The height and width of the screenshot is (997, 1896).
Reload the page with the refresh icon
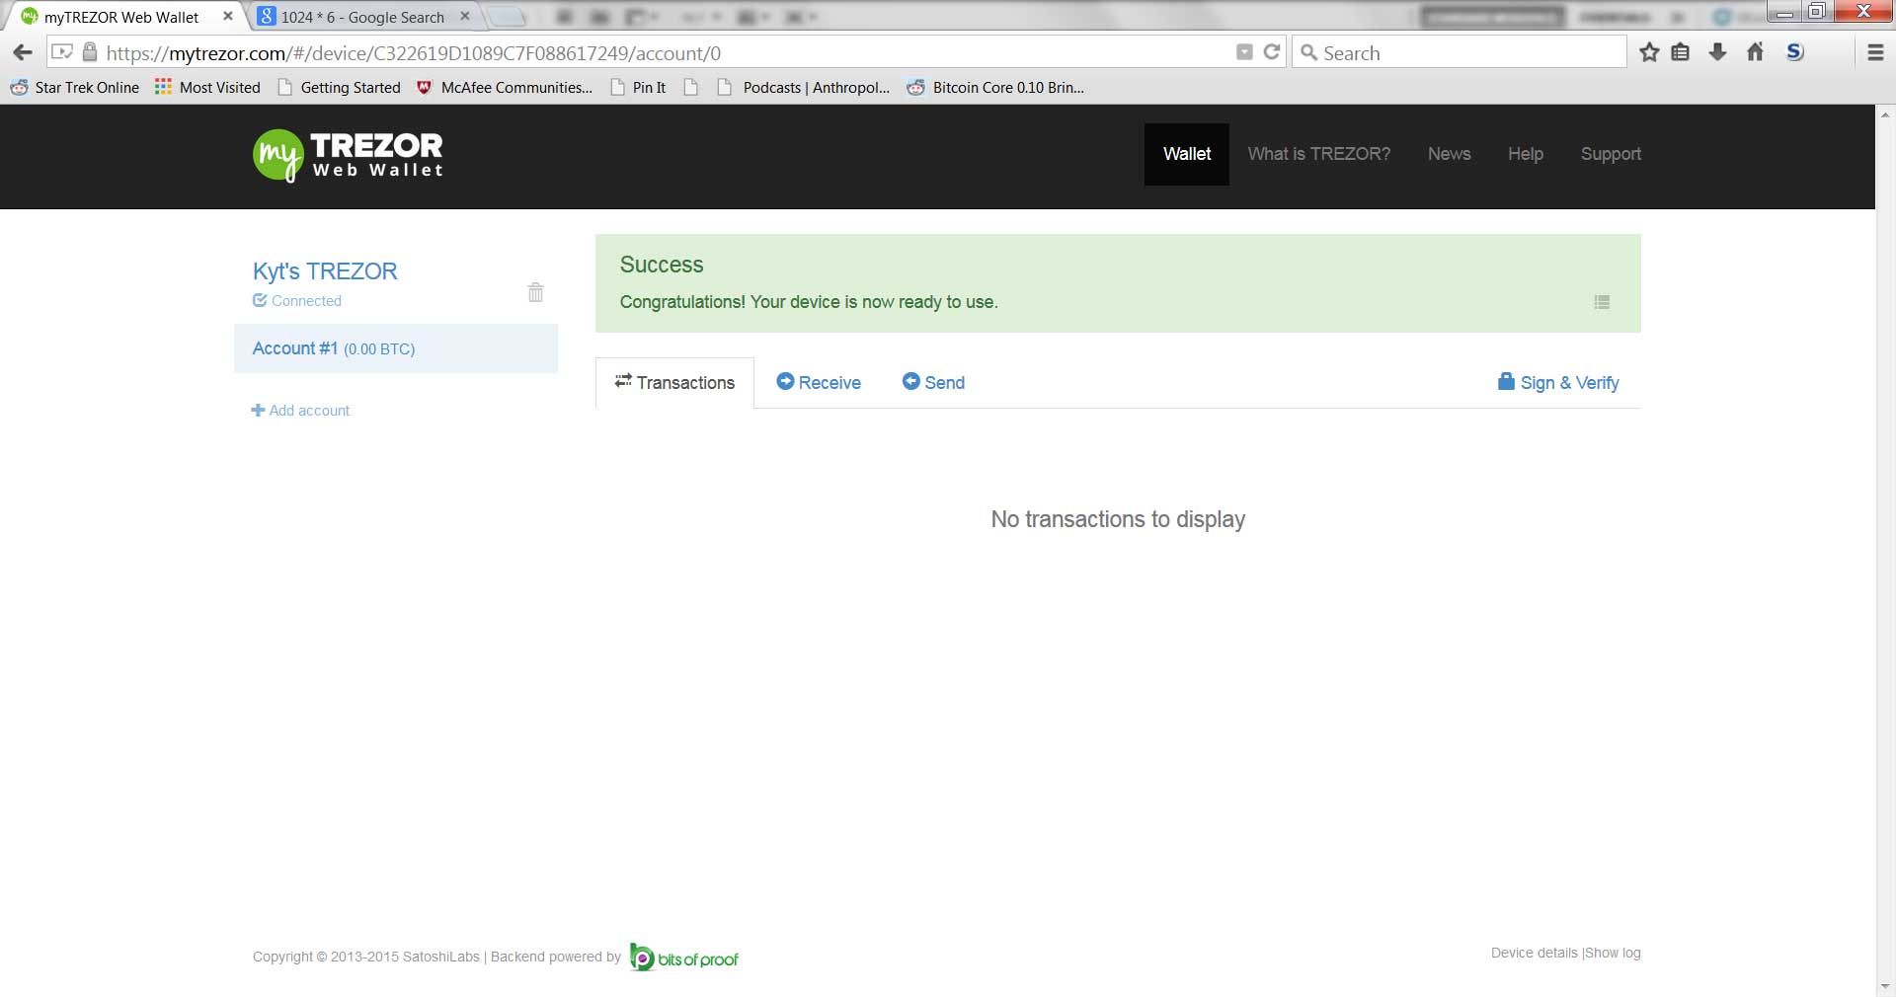pos(1272,52)
